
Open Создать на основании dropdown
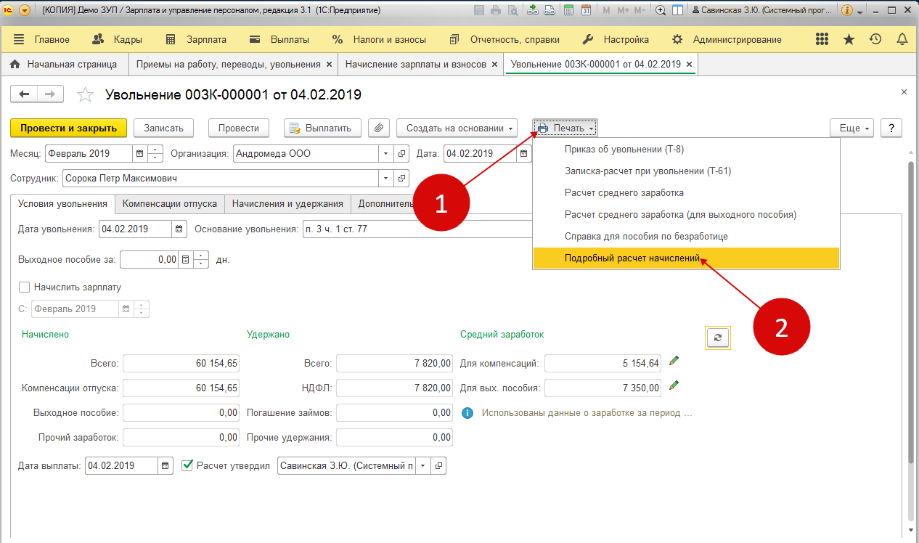tap(457, 128)
